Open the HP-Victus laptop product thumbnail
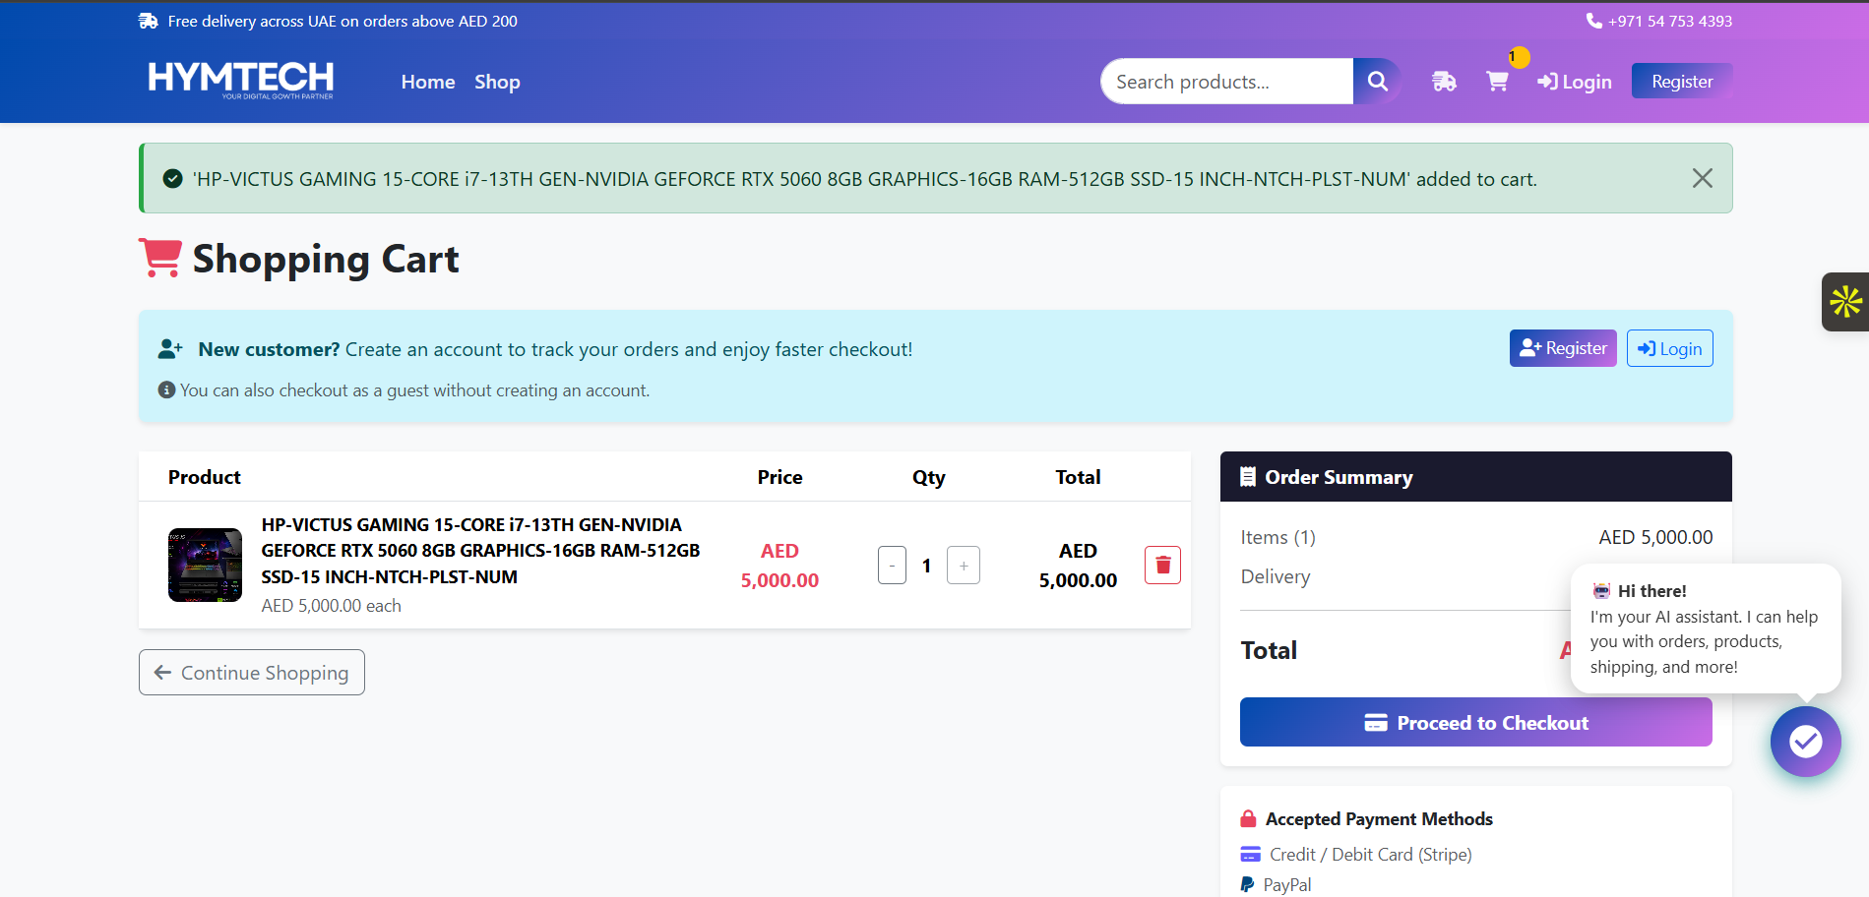The height and width of the screenshot is (897, 1869). pos(205,566)
